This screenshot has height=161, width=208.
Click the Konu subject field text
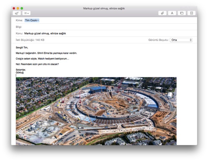click(x=45, y=33)
